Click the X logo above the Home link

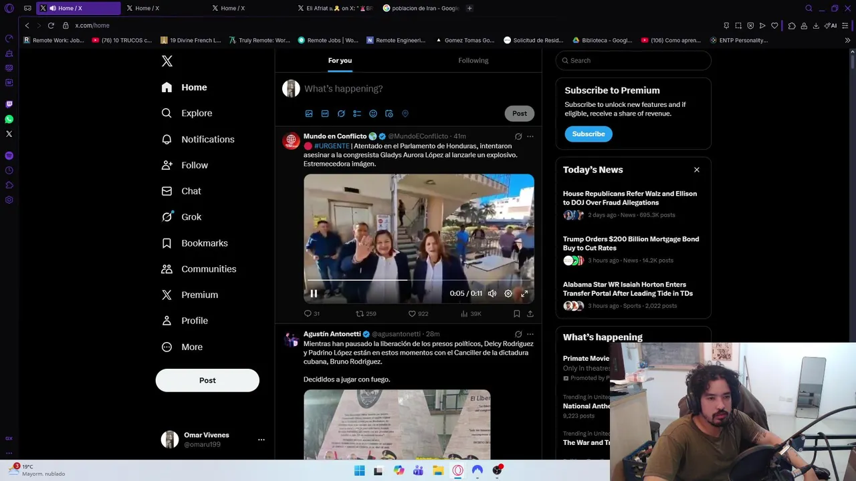pyautogui.click(x=167, y=61)
